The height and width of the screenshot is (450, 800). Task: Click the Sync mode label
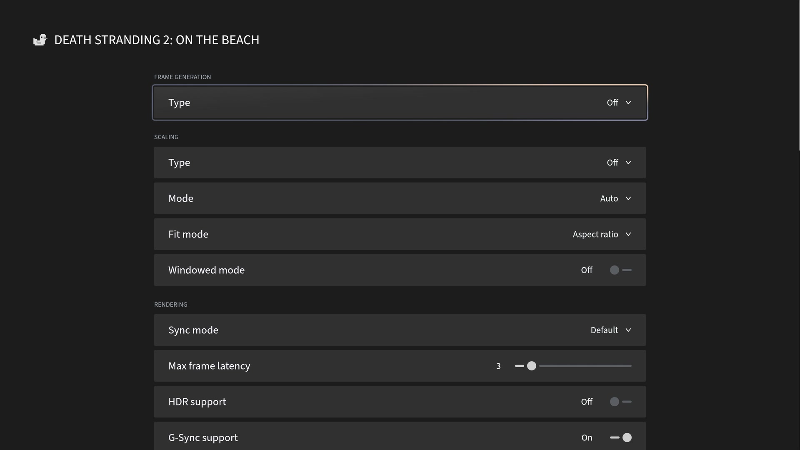point(193,330)
